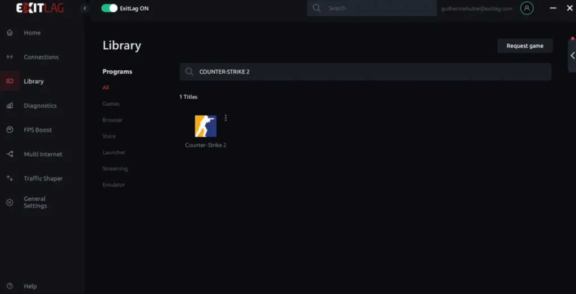Open the Connections sidebar icon

(x=10, y=57)
